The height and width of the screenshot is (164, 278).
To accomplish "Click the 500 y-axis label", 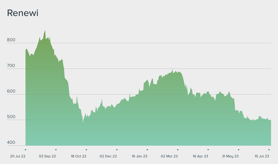I will pyautogui.click(x=11, y=117).
